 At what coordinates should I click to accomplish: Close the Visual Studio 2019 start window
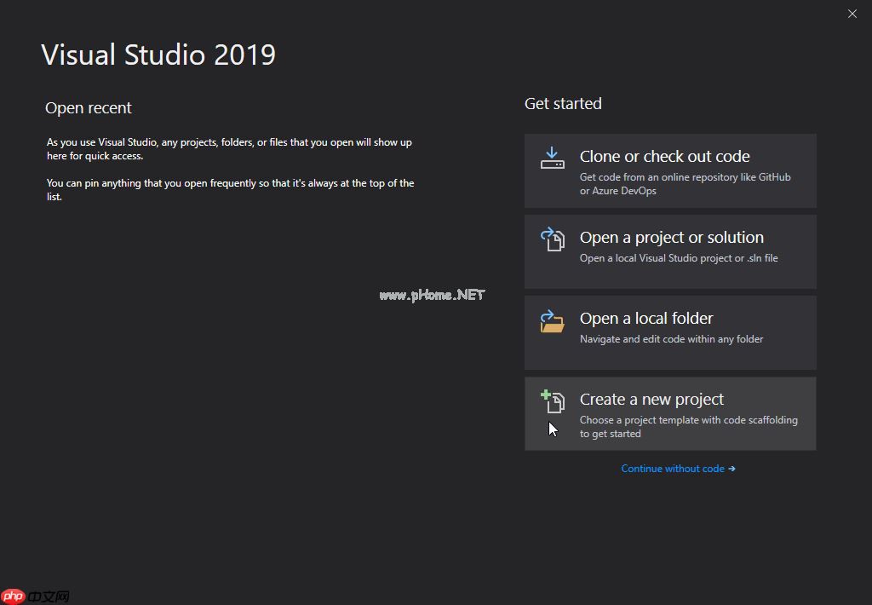[x=852, y=14]
